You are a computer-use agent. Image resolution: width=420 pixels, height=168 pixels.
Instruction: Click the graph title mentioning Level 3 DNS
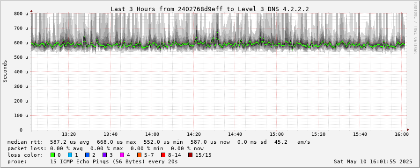click(x=210, y=9)
